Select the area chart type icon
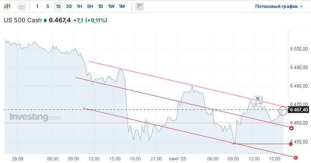Image resolution: width=311 pixels, height=163 pixels. pyautogui.click(x=22, y=6)
